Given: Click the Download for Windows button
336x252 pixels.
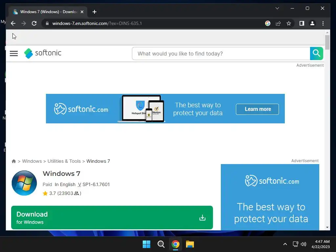Looking at the screenshot, I should click(112, 218).
